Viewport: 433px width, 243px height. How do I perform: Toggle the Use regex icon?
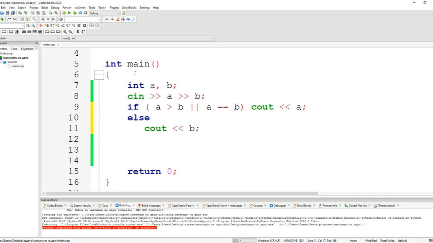click(x=133, y=19)
